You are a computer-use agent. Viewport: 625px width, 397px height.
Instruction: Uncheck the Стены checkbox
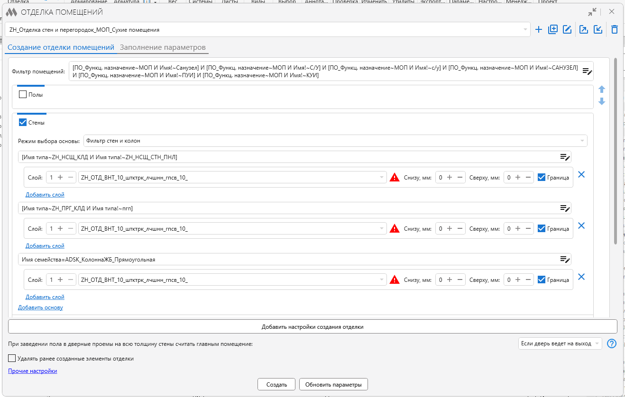[23, 122]
